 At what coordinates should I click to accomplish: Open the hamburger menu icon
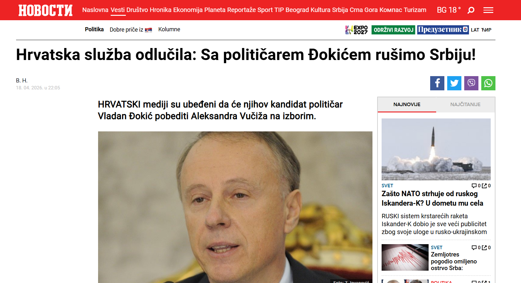pos(488,10)
